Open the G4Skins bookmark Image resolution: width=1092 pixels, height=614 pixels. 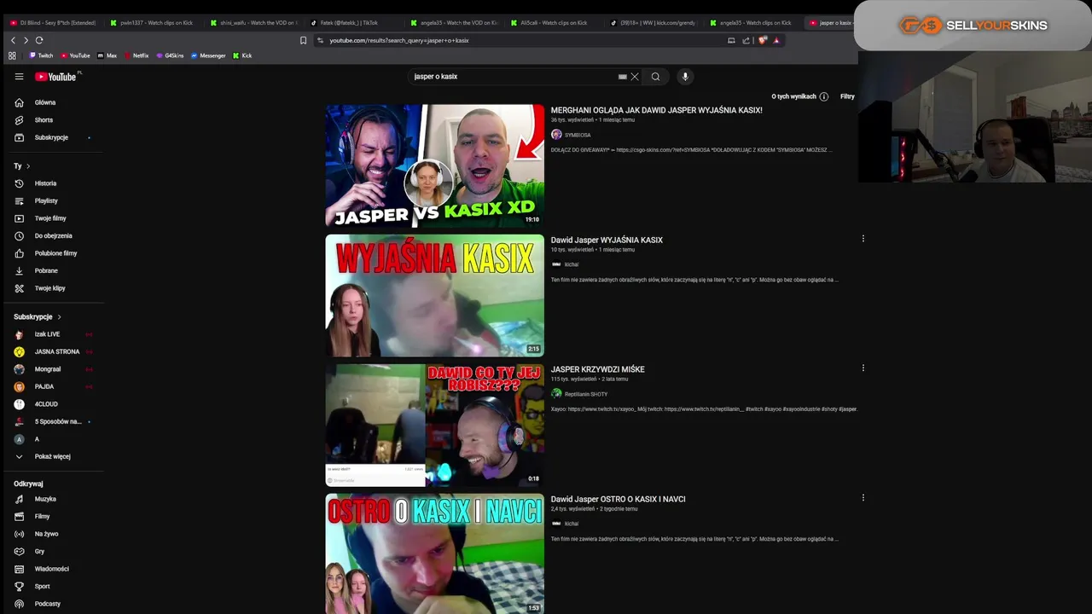coord(170,55)
